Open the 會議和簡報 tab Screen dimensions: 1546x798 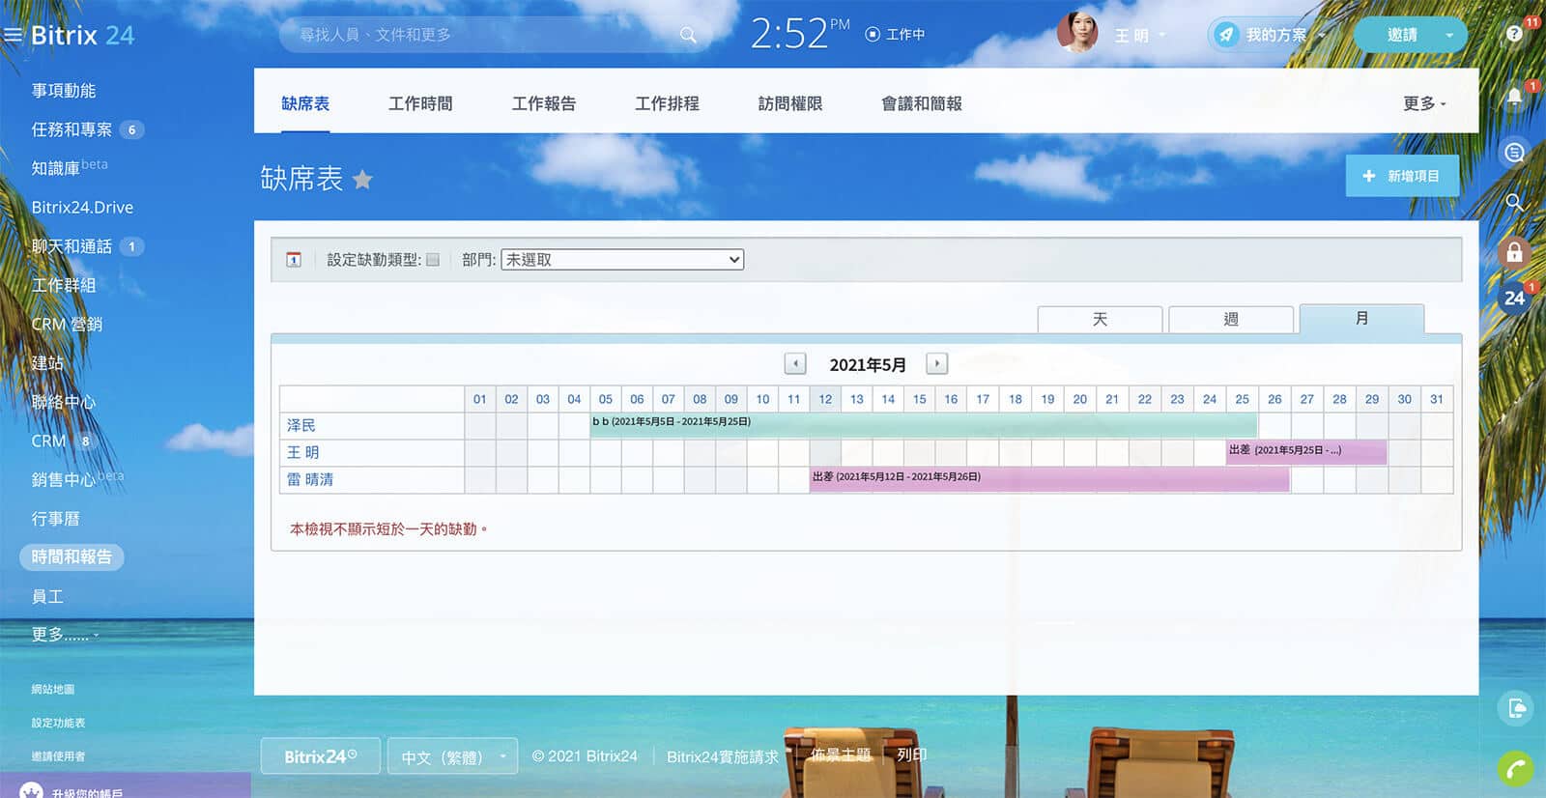[922, 103]
